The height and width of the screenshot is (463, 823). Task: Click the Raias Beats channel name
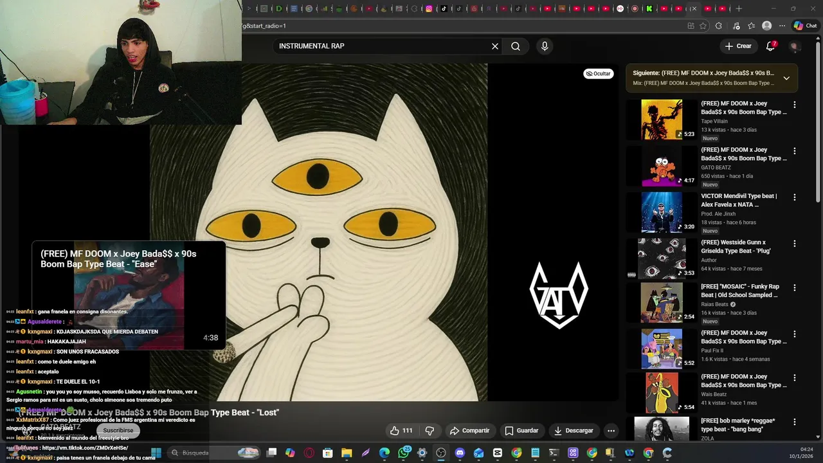[714, 304]
